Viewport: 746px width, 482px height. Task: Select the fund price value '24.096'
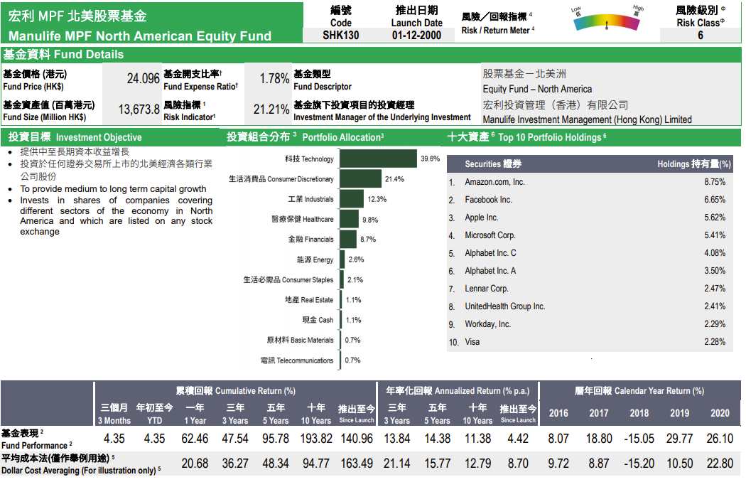coord(144,79)
